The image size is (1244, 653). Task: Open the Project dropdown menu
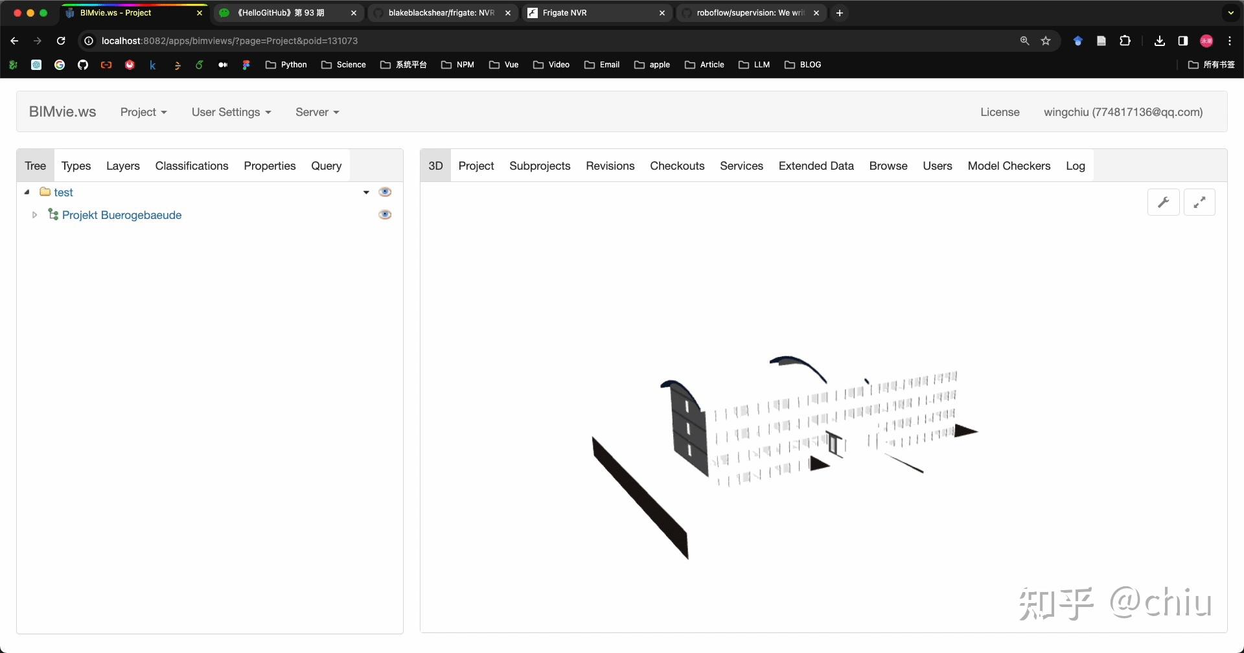tap(143, 111)
